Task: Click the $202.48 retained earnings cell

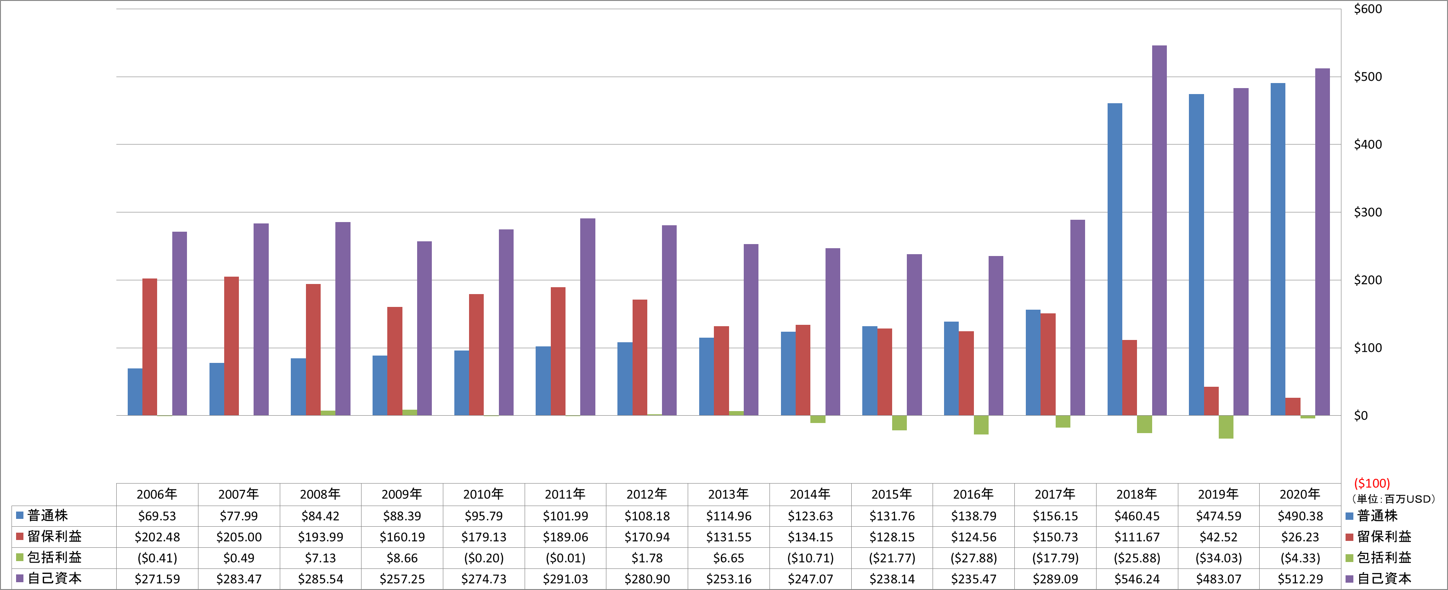Action: pyautogui.click(x=157, y=537)
